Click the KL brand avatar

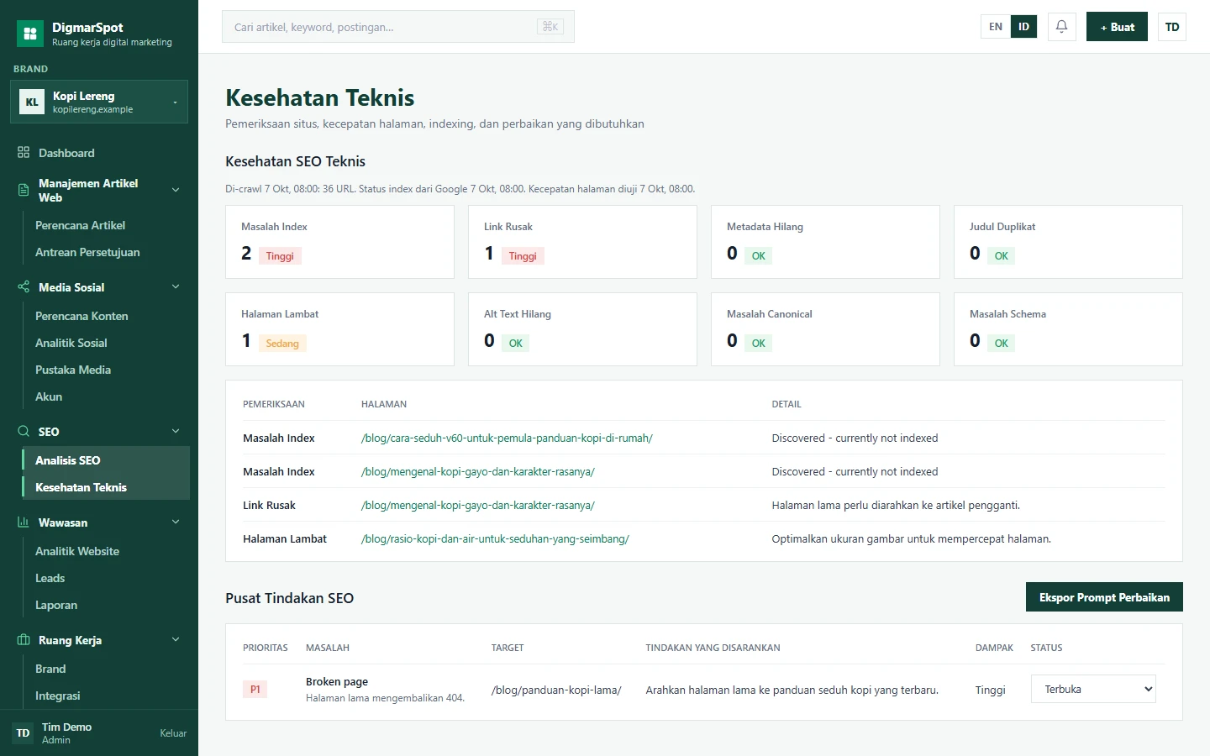(x=32, y=102)
